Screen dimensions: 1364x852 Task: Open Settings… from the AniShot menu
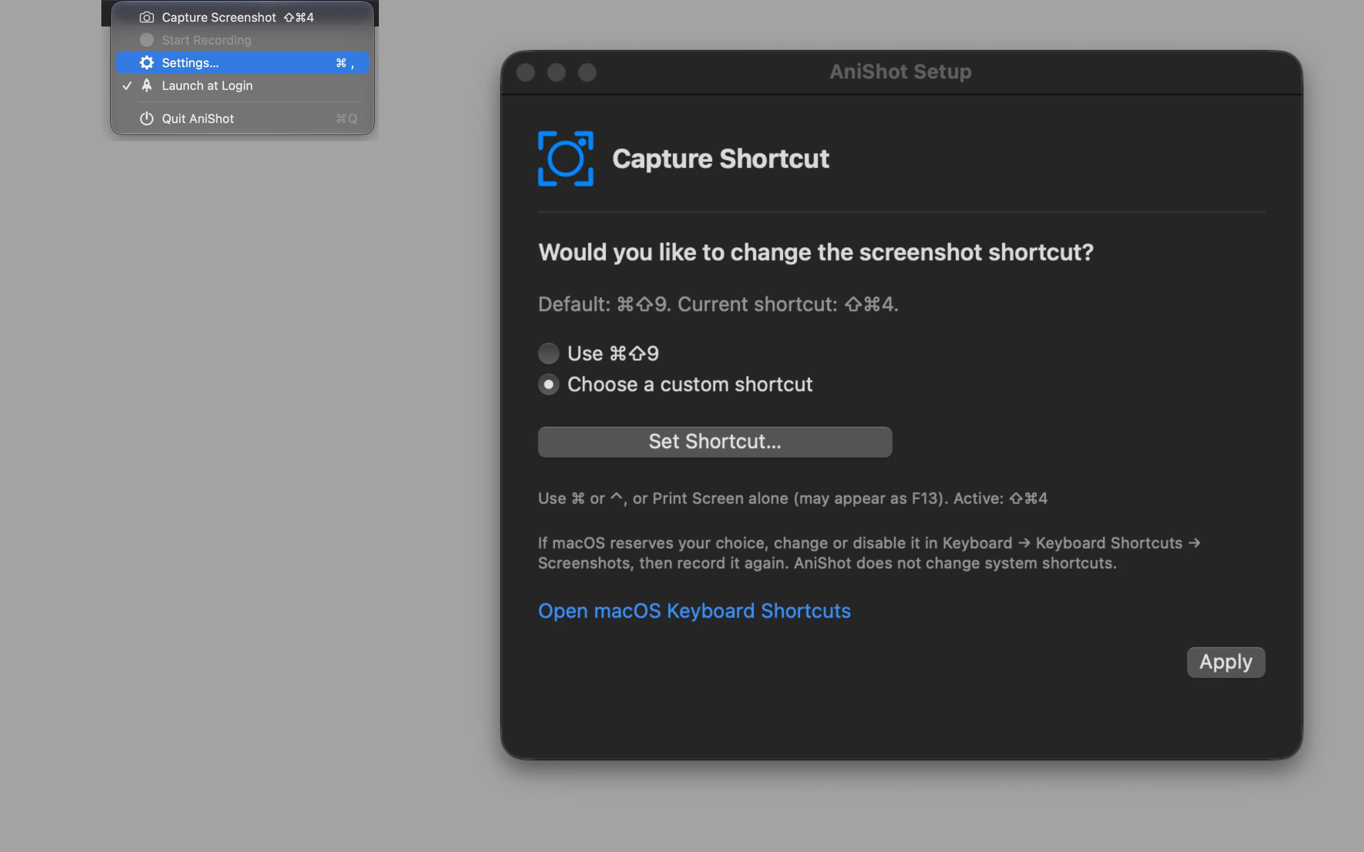[x=242, y=62]
